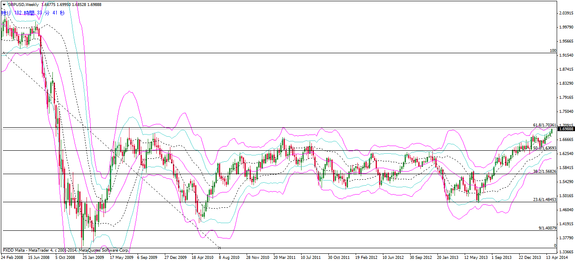Click the 1.41915 price axis label

tap(566, 224)
